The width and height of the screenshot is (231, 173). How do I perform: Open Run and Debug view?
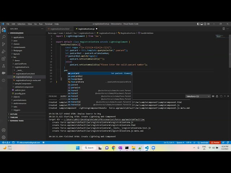click(4, 52)
